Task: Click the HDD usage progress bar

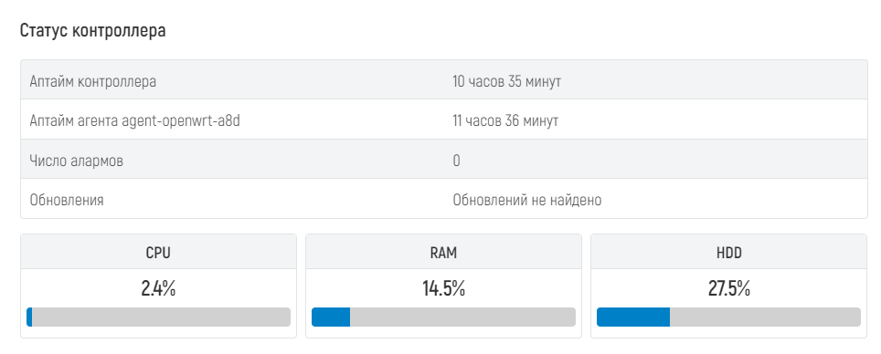Action: pos(728,317)
